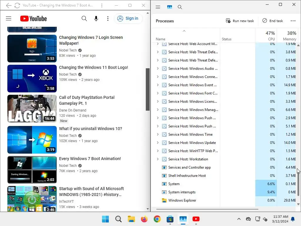The width and height of the screenshot is (301, 226).
Task: Click the System process icon
Action: coord(164,184)
